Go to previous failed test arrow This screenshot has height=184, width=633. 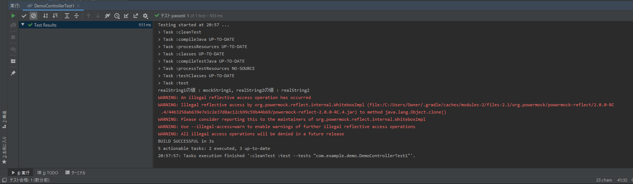pyautogui.click(x=88, y=16)
